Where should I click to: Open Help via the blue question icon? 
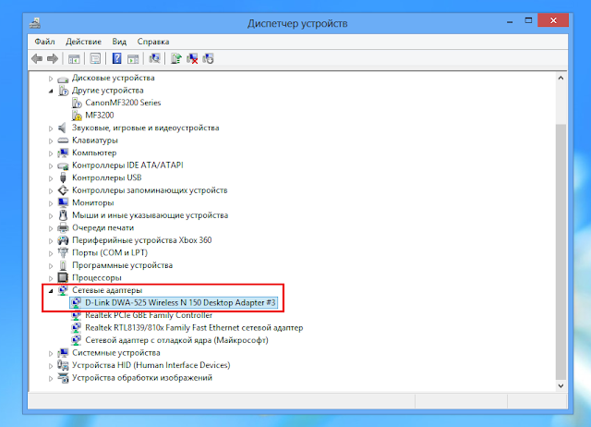[117, 58]
